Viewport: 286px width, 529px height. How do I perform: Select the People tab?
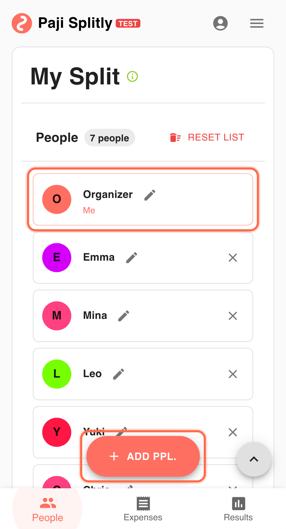(48, 509)
